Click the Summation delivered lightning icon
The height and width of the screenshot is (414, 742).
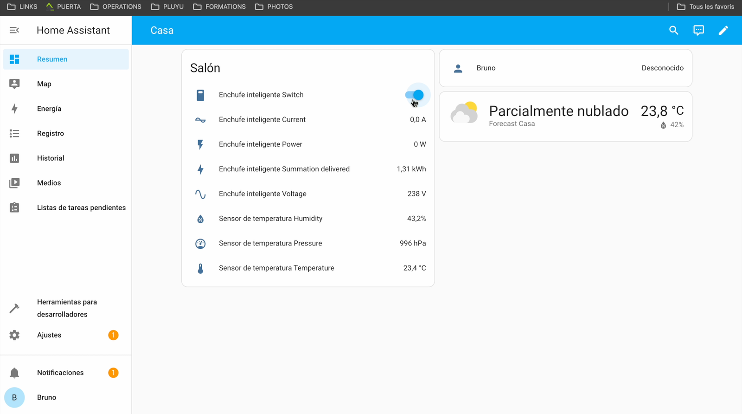click(x=200, y=169)
